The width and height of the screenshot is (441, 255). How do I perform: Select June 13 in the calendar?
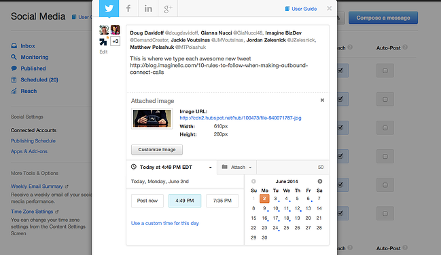308,208
